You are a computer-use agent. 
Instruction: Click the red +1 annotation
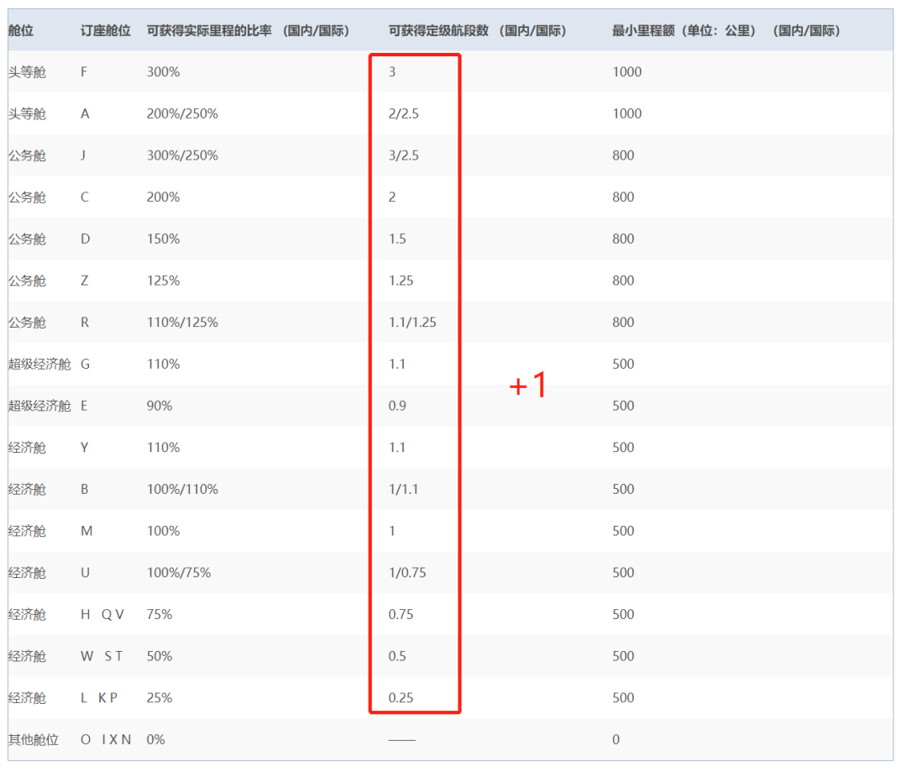[528, 385]
